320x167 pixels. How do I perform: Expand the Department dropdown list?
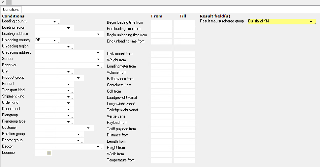tap(68, 109)
